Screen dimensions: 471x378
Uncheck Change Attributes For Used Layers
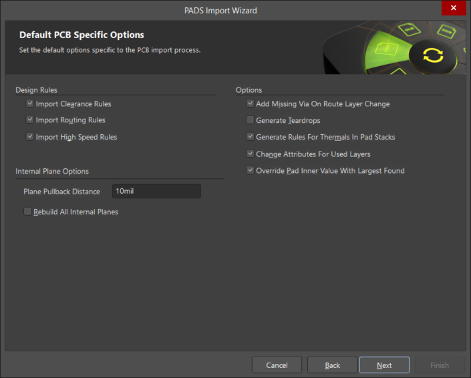250,154
